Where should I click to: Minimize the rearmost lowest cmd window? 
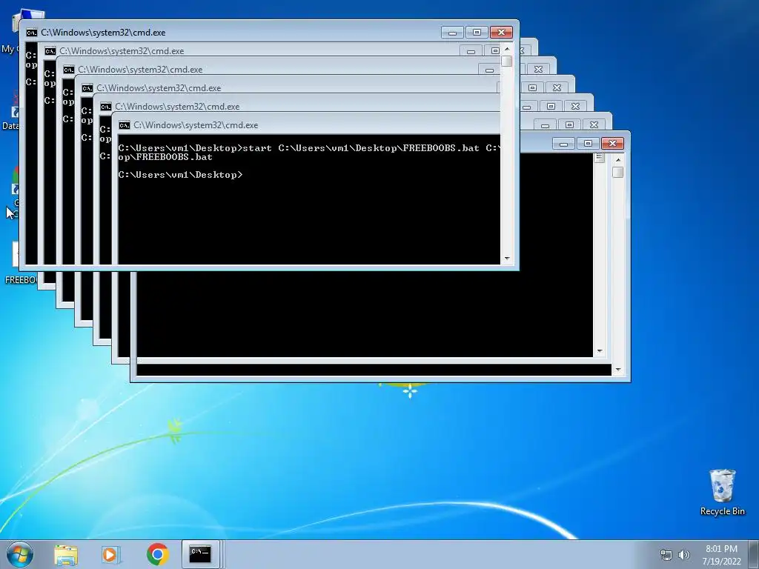(x=563, y=144)
